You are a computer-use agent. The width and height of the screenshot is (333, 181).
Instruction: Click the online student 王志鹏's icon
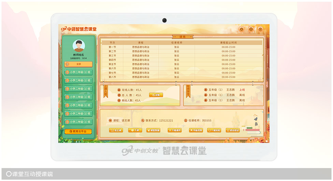[206, 90]
